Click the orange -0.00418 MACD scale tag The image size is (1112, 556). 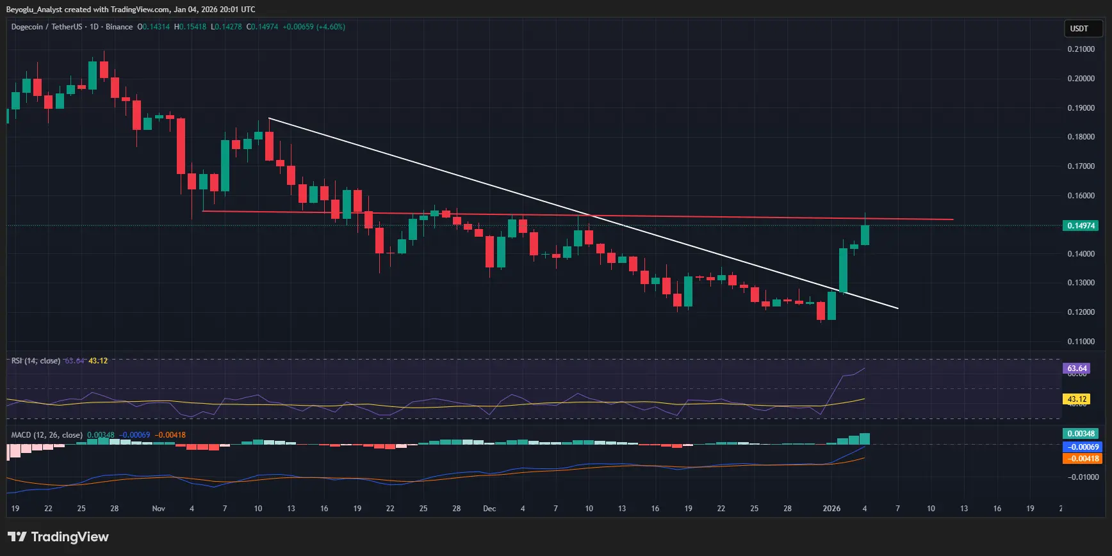tap(1083, 459)
